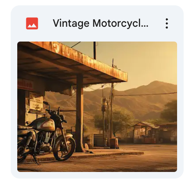The image size is (189, 181).
Task: Select the Vintage Motorcycl... file title
Action: coord(101,23)
